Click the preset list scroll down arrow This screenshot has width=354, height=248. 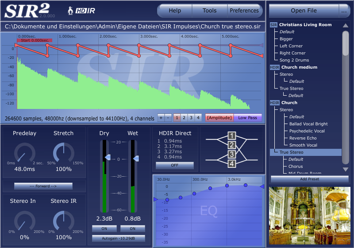coord(346,170)
